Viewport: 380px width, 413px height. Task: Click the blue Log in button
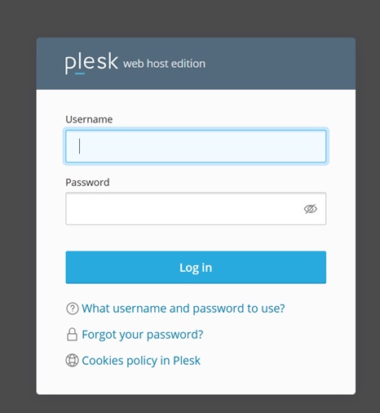(x=196, y=267)
